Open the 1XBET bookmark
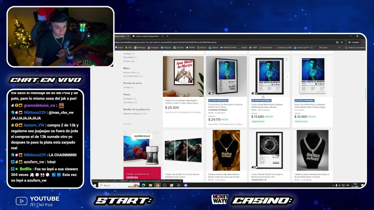Image resolution: width=374 pixels, height=210 pixels. coord(253,48)
